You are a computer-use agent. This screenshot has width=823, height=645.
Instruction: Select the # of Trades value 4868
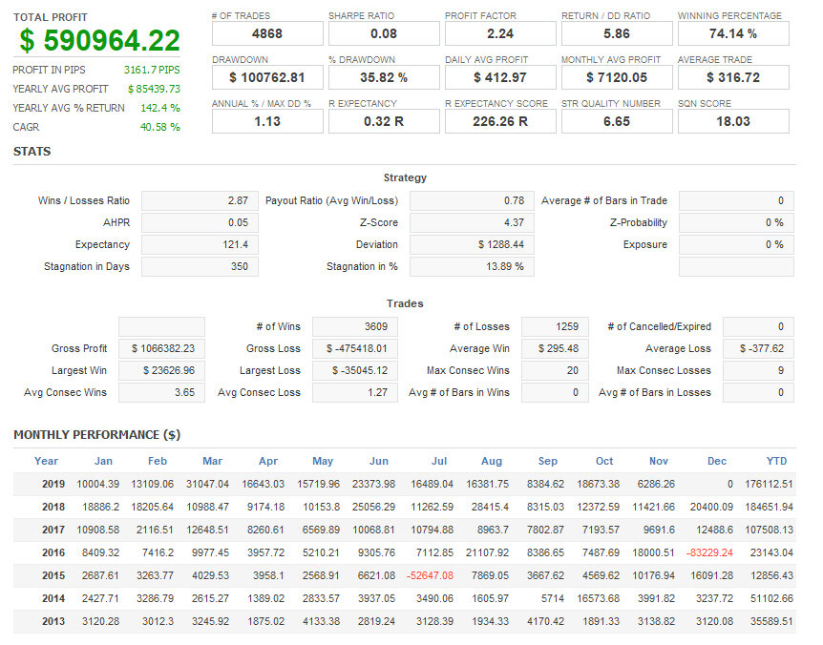coord(267,33)
